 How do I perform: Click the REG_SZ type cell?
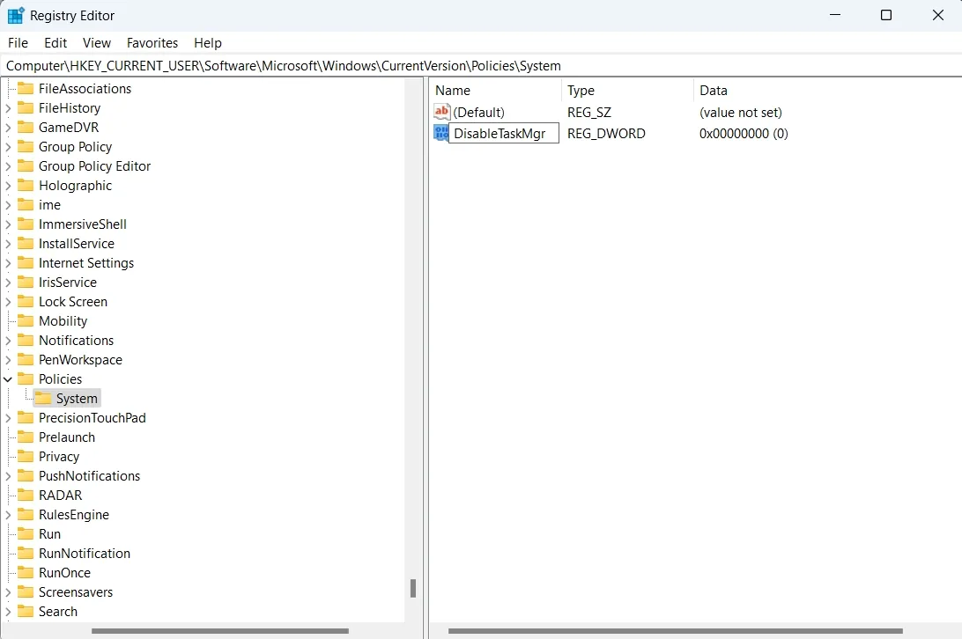pyautogui.click(x=589, y=113)
